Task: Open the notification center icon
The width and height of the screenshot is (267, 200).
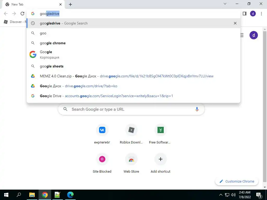Action: (259, 195)
